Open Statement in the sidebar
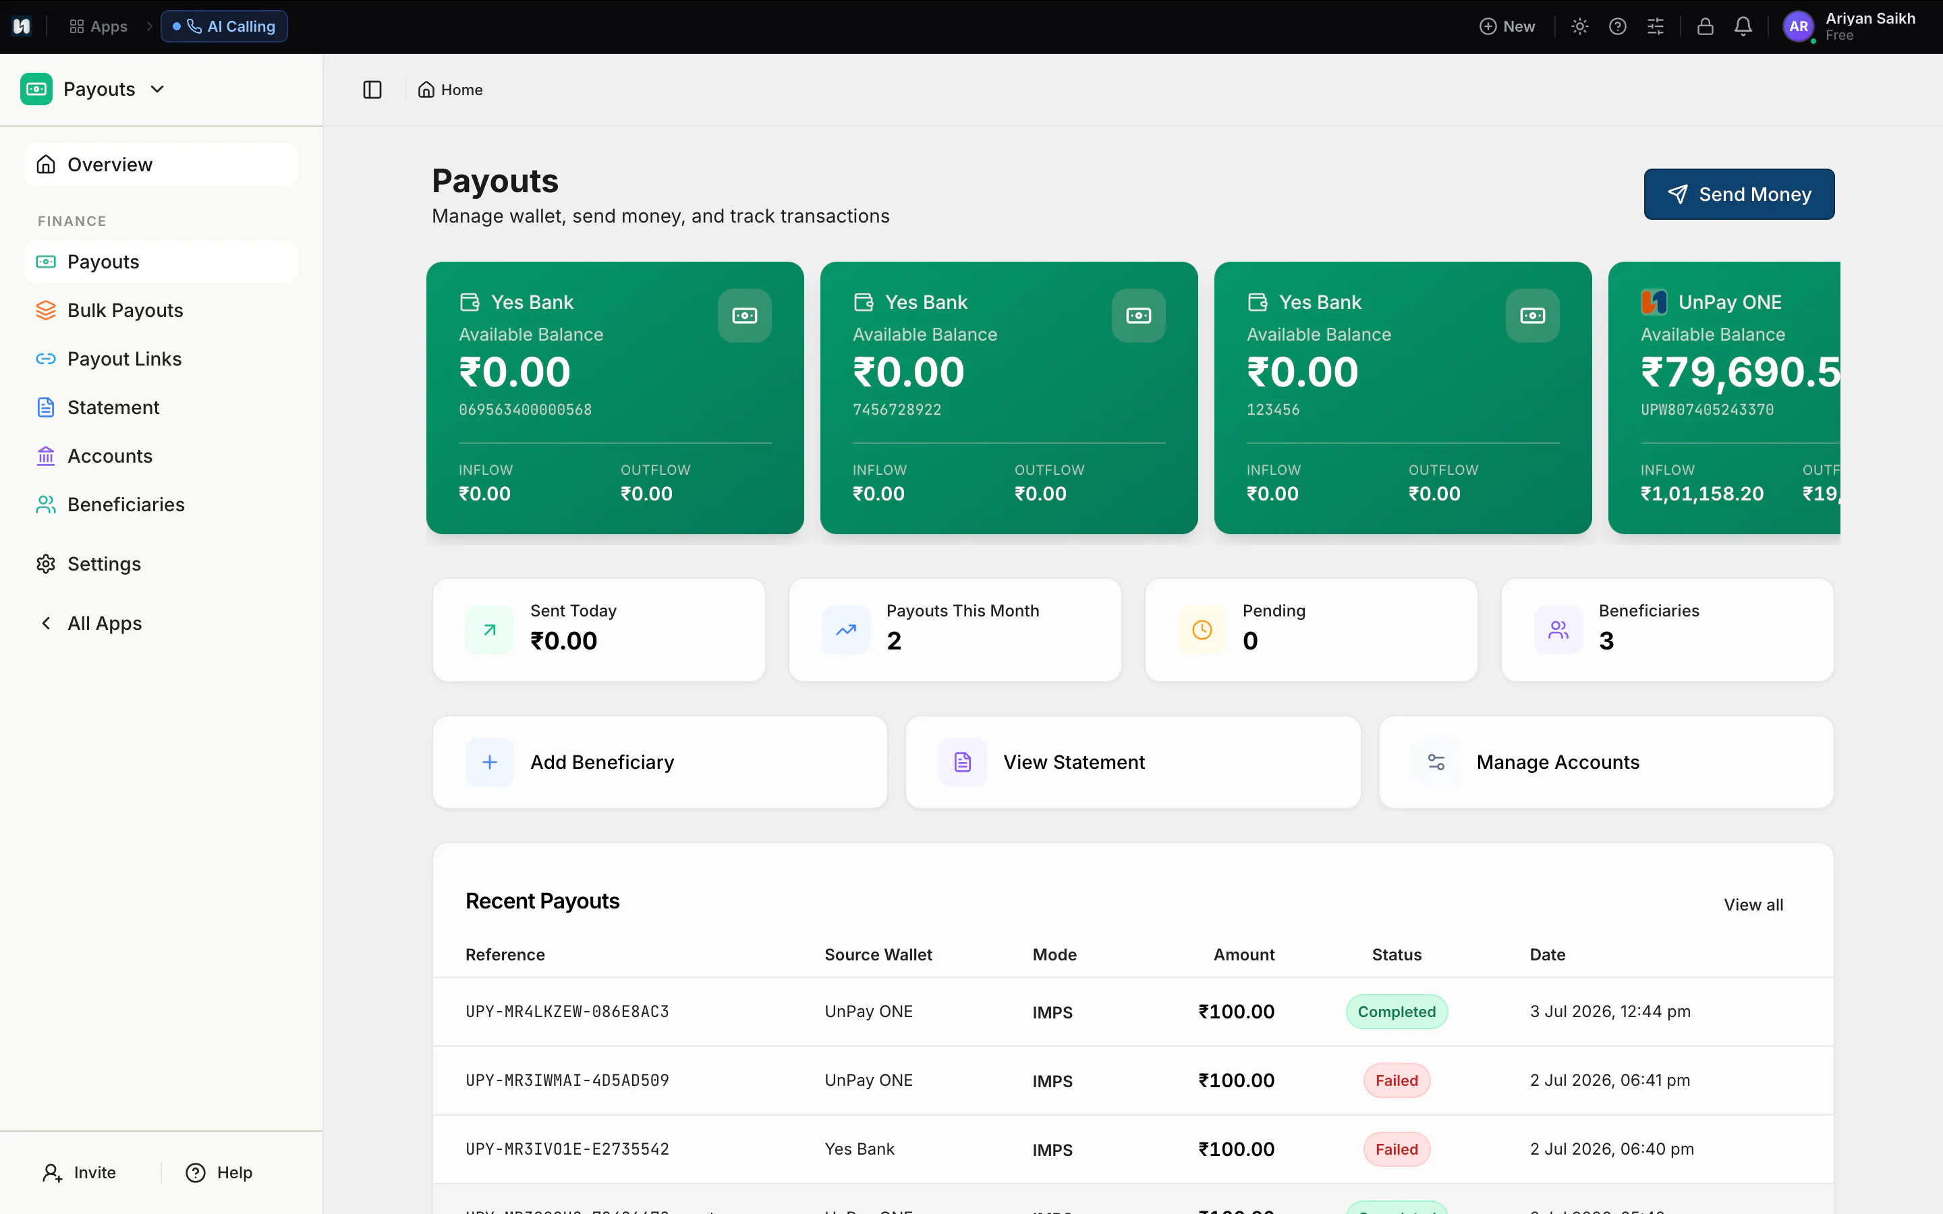The width and height of the screenshot is (1943, 1214). [x=161, y=407]
